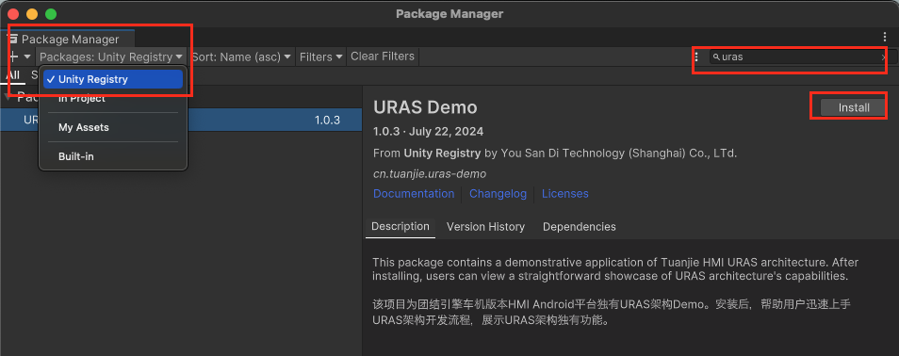Click the plus add package icon

click(14, 57)
